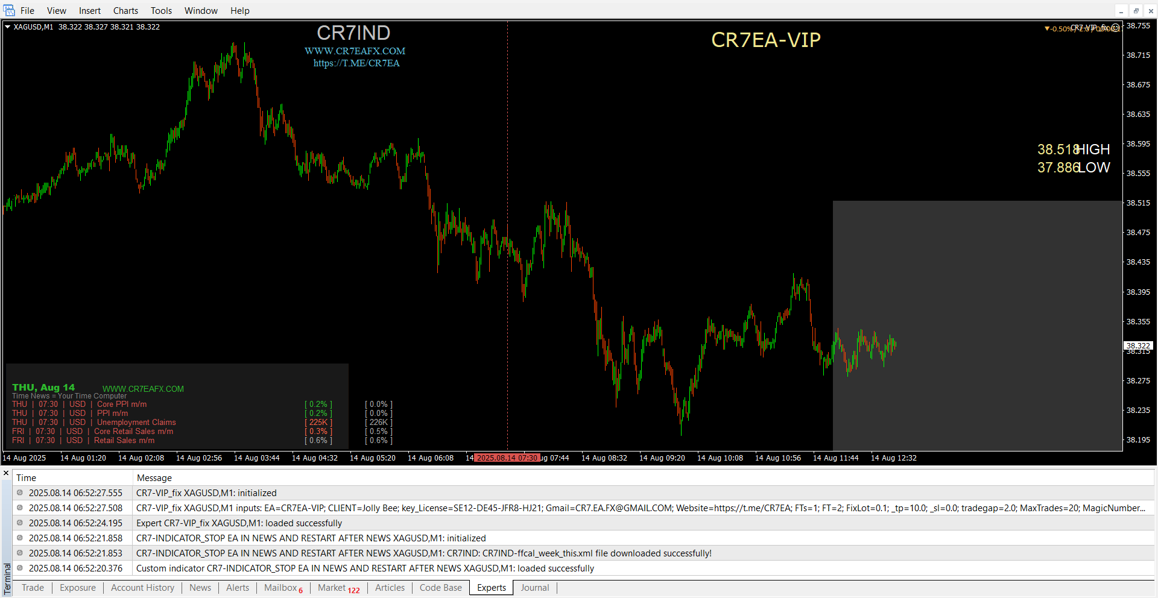Click the Terminal vertical panel label
The image size is (1158, 598).
click(x=7, y=579)
